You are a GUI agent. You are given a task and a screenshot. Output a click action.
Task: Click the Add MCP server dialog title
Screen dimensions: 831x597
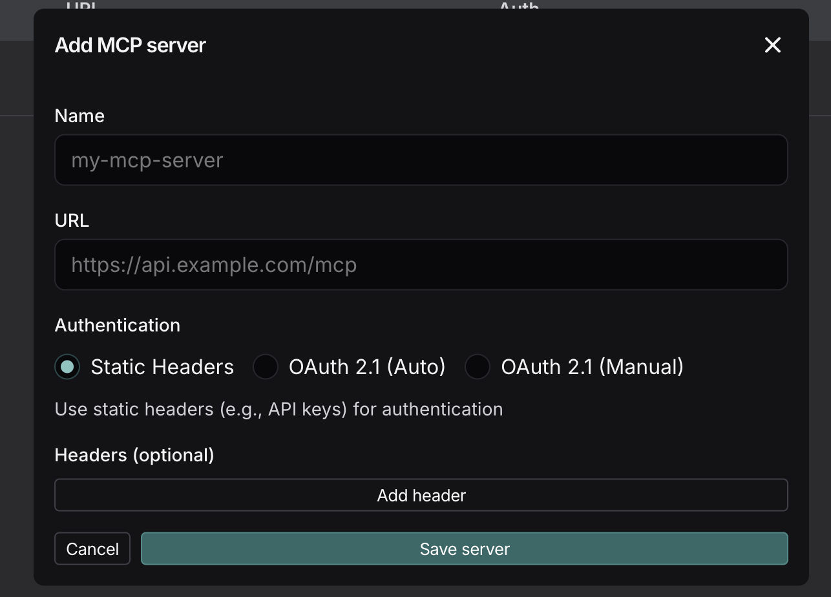130,45
